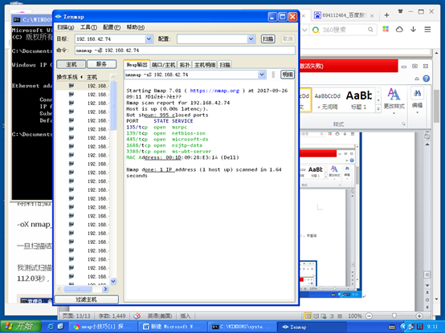Open the 工具 menu in Zenmap
445x333 pixels.
[x=88, y=27]
